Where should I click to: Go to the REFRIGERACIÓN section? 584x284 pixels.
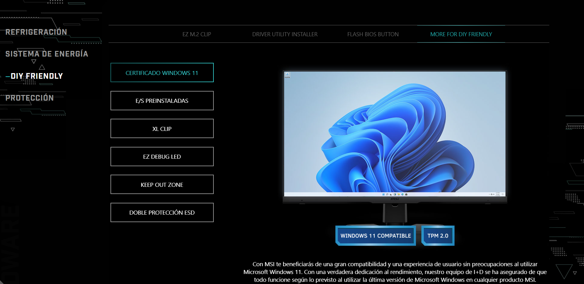tap(36, 32)
